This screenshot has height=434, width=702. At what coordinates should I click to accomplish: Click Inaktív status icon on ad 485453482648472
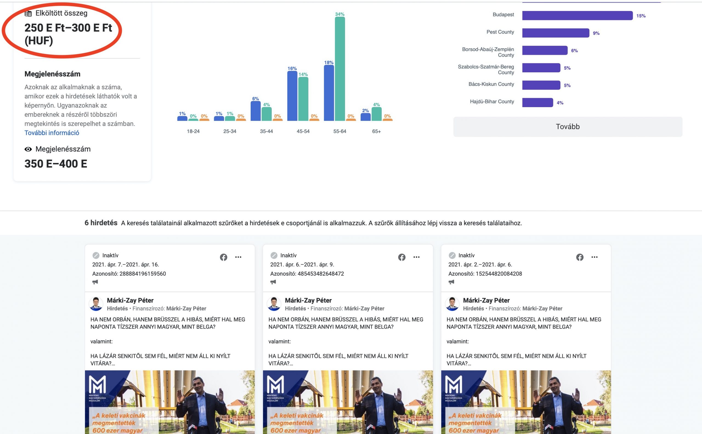point(274,255)
